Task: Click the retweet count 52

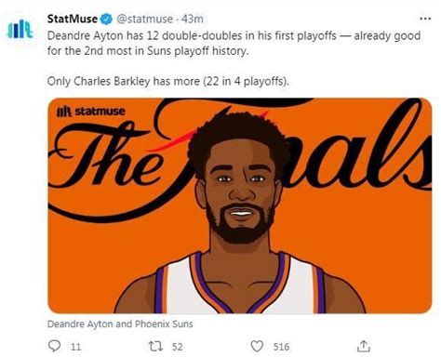Action: coord(177,347)
